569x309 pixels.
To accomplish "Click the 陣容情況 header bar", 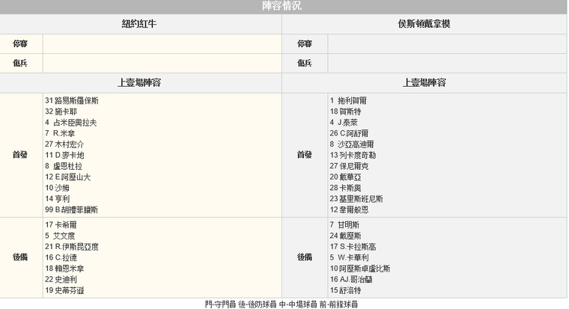I will pos(284,6).
